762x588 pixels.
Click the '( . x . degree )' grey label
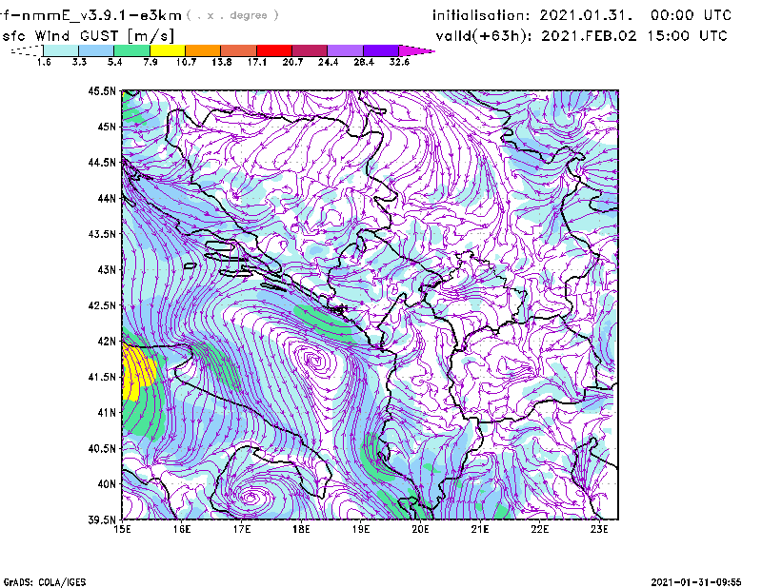[x=232, y=15]
